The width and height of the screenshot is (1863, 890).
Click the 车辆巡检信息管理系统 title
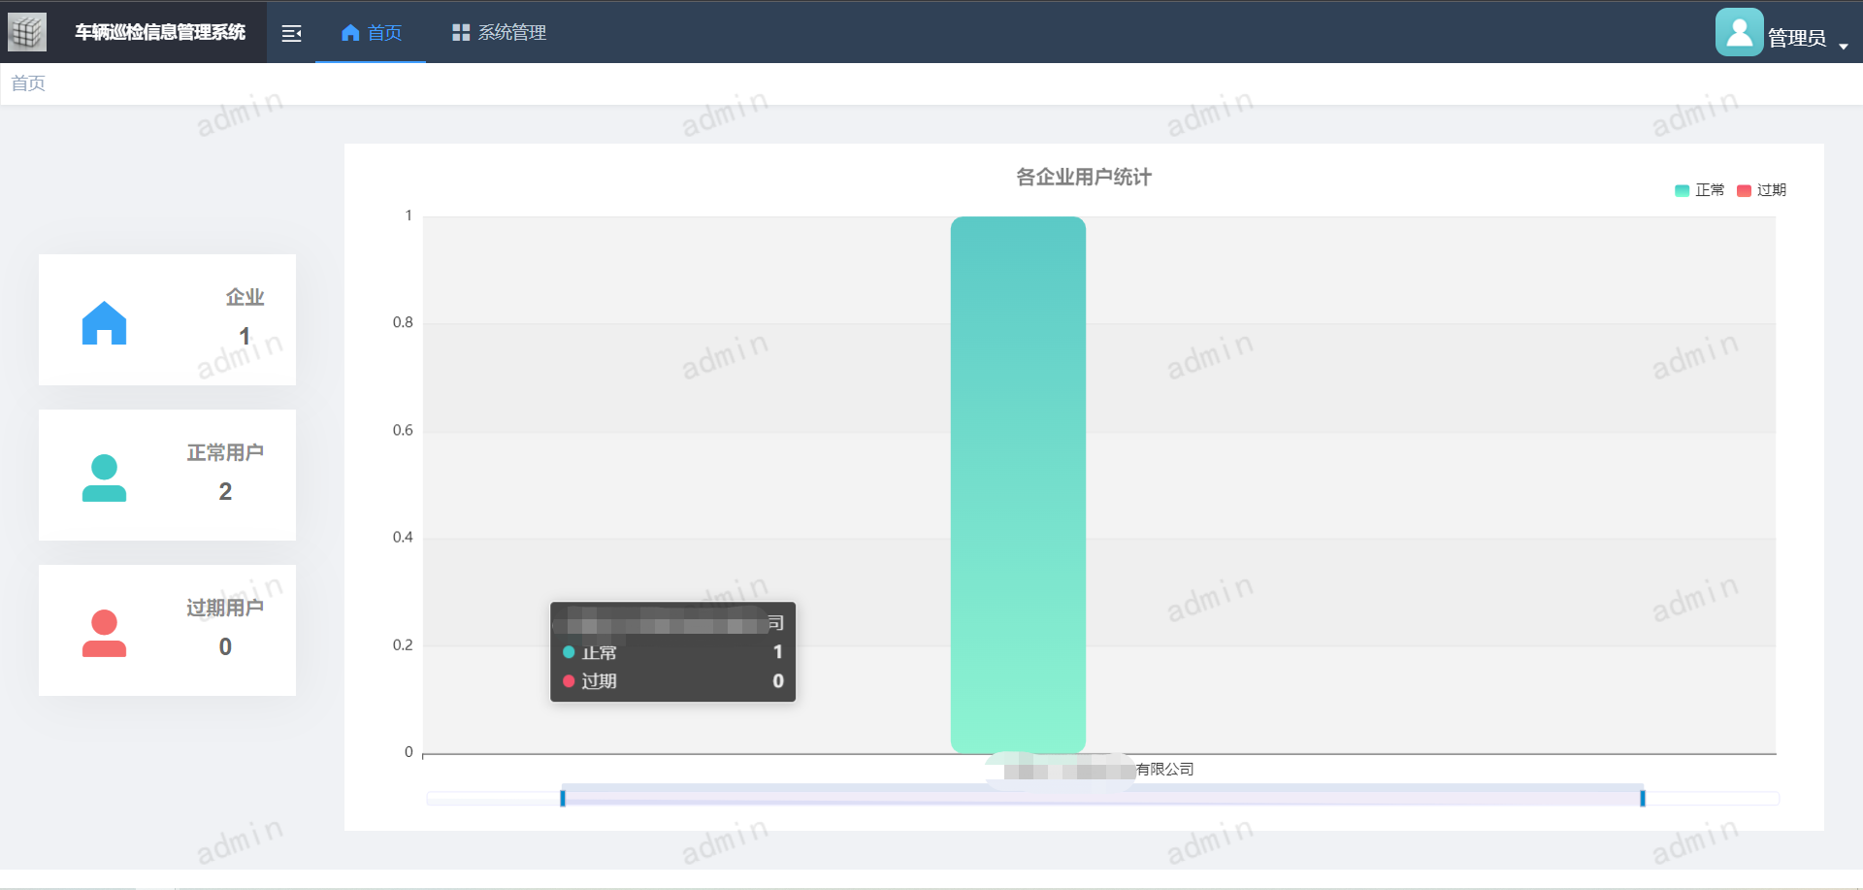point(160,33)
